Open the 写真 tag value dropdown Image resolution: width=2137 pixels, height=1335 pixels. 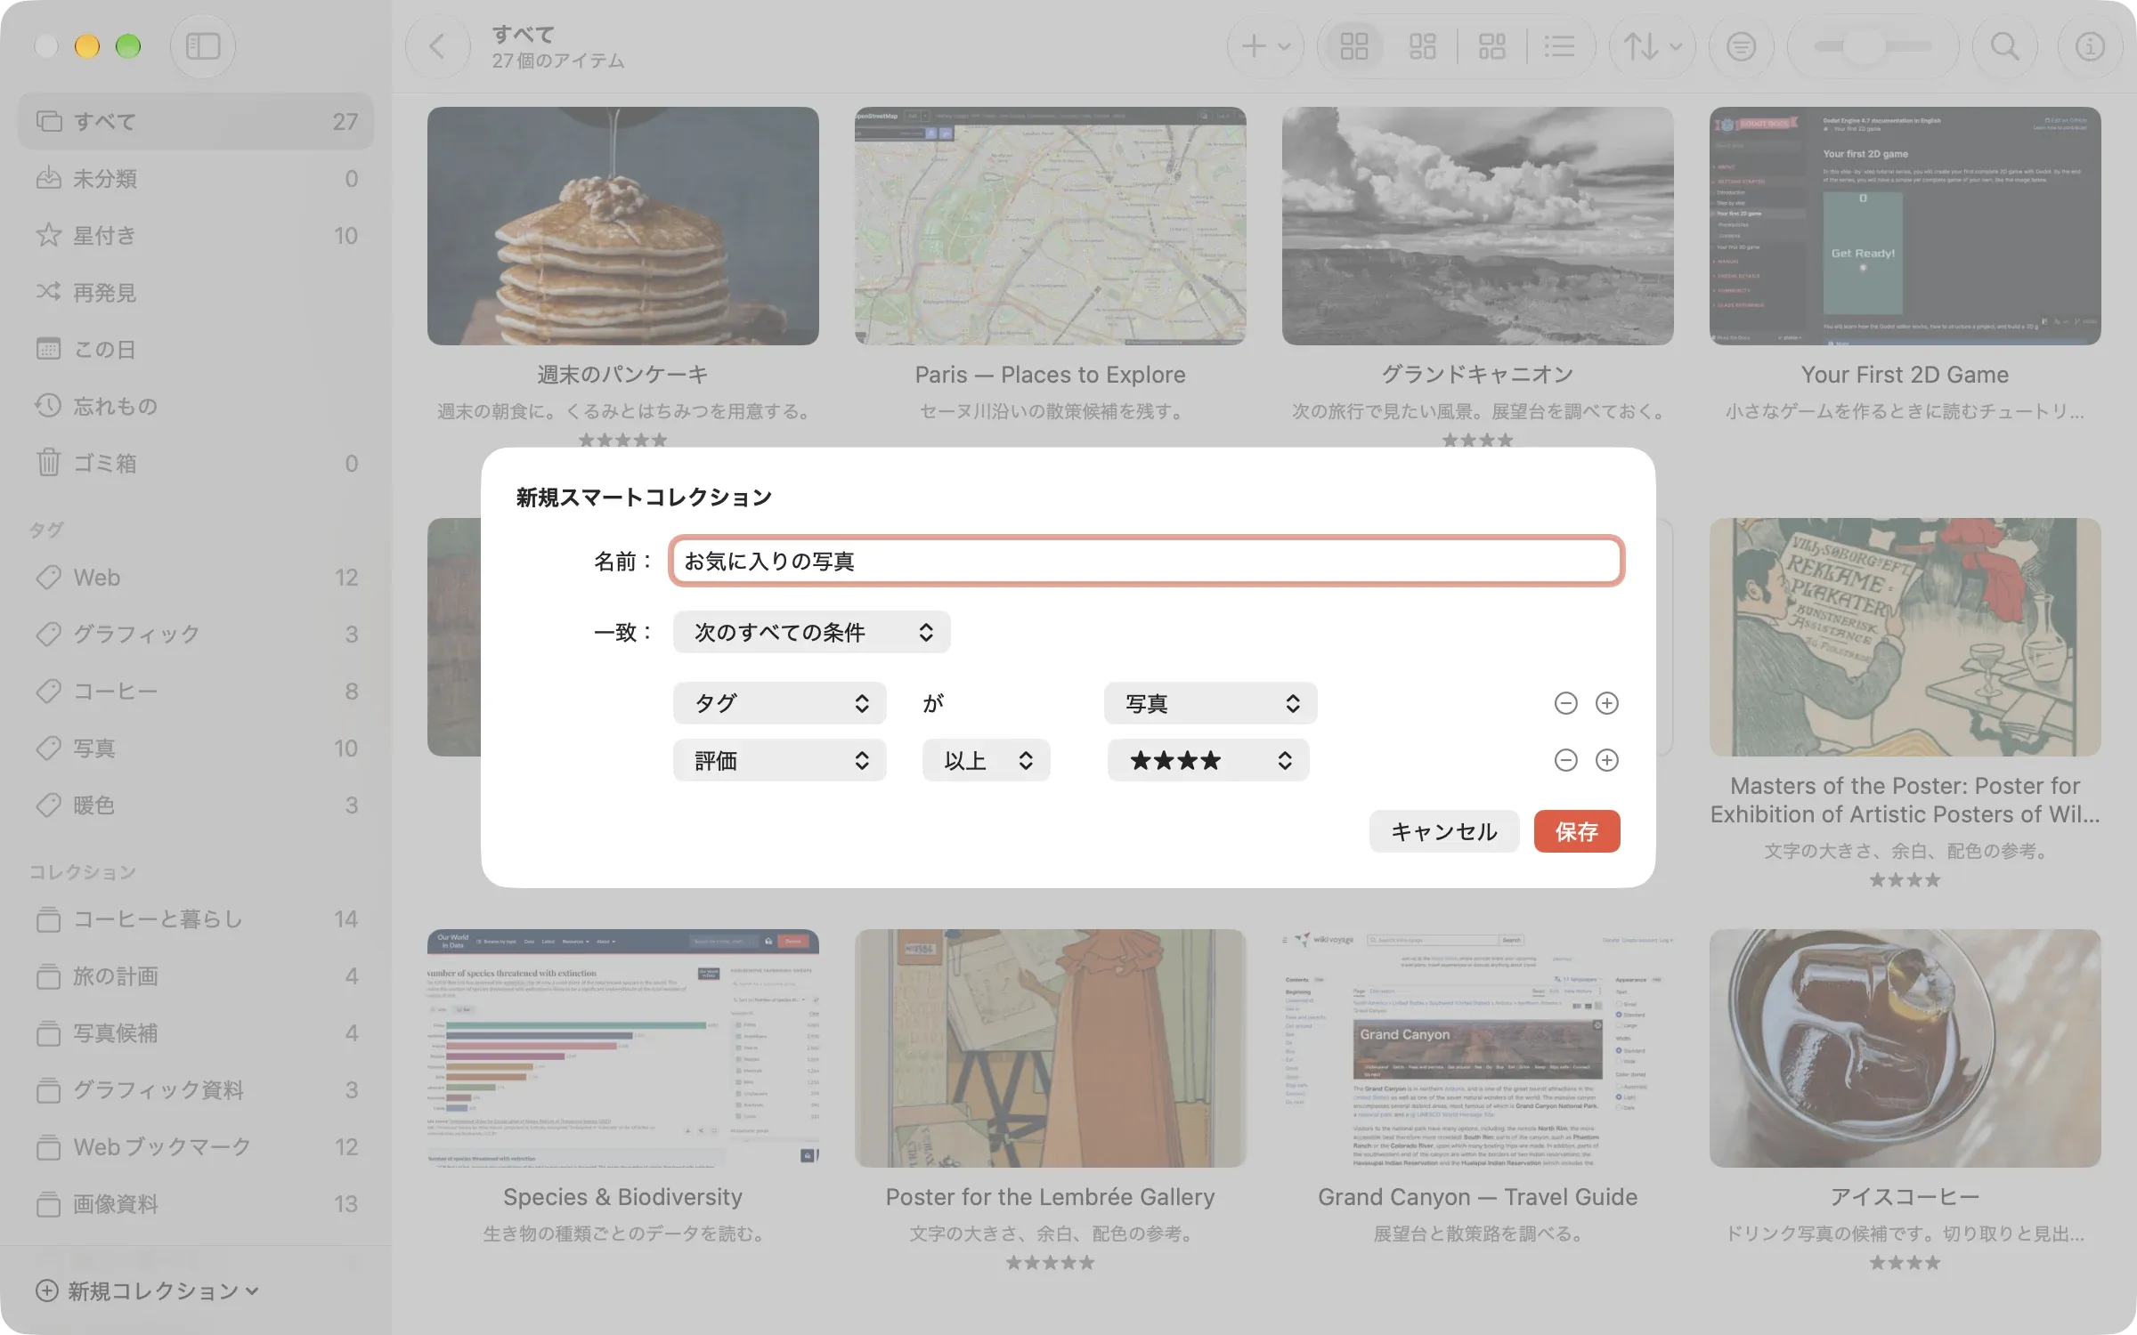1210,703
